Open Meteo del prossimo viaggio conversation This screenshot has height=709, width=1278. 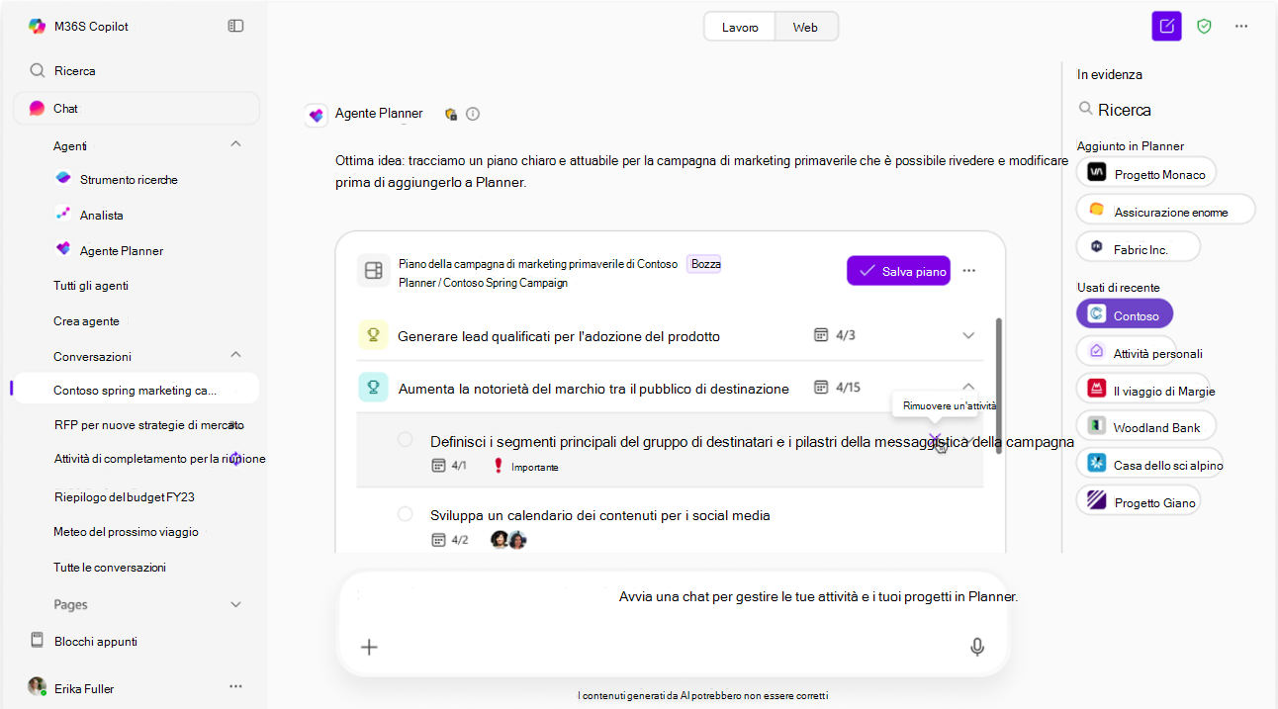127,531
